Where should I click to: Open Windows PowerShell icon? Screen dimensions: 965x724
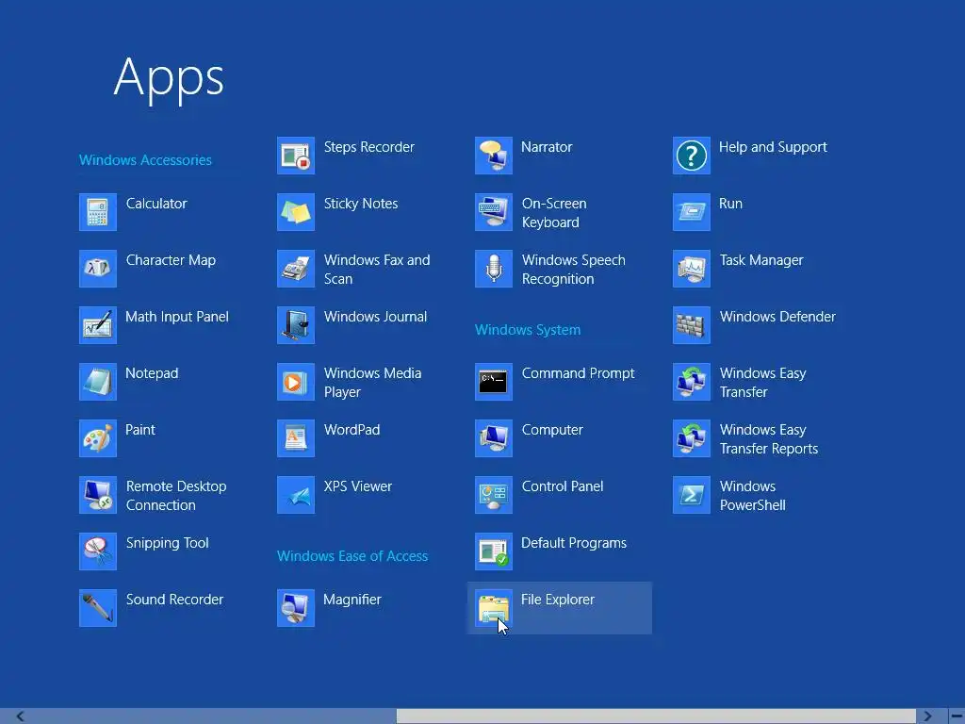pos(692,496)
